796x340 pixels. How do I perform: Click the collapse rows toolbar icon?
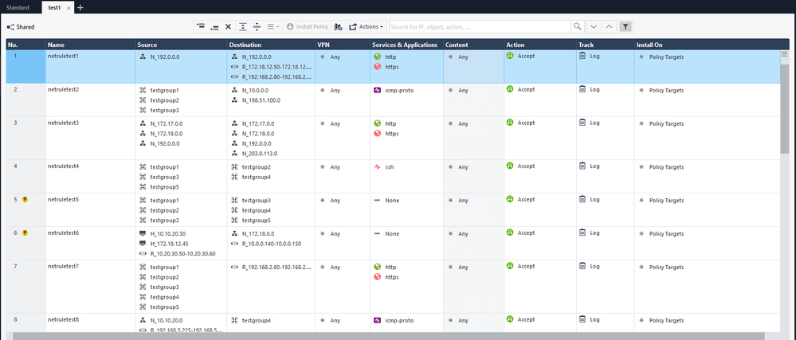257,26
